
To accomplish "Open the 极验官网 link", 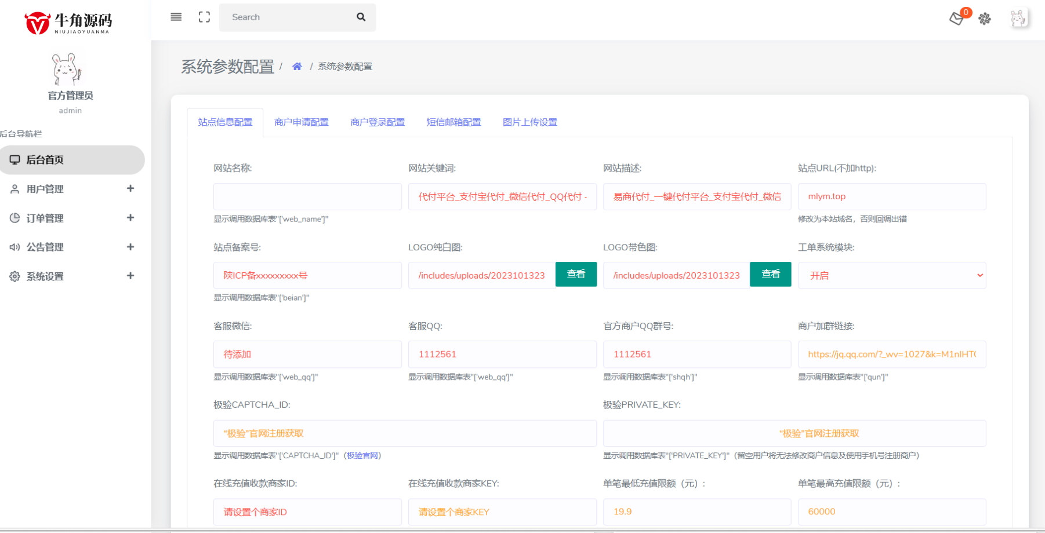I will point(362,455).
